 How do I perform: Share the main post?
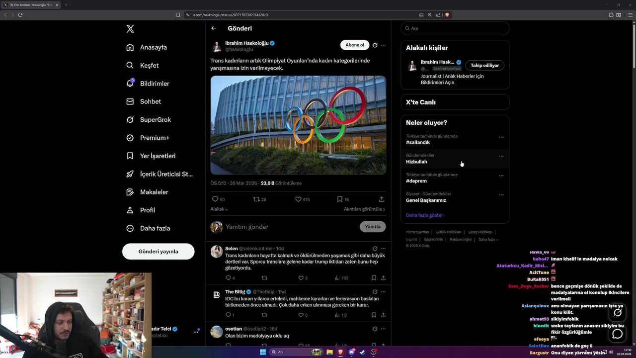pos(382,199)
